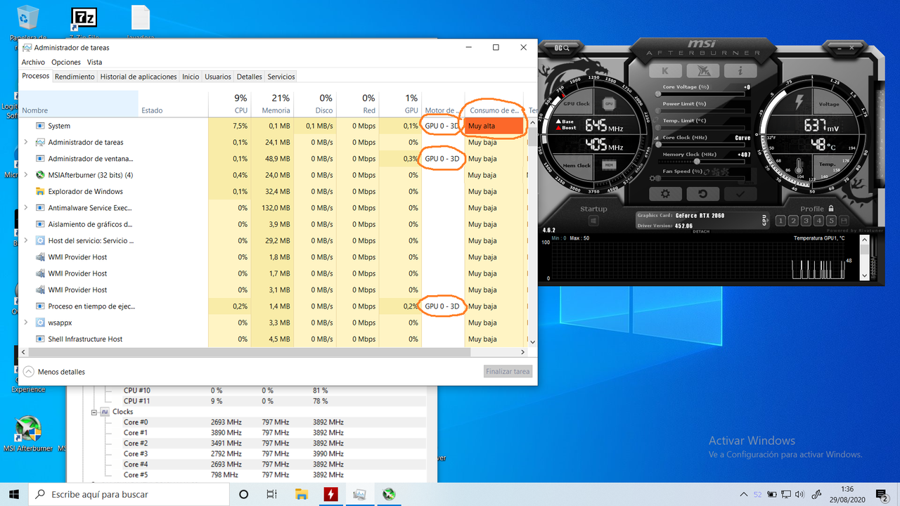Switch to the Historial de aplicaciones tab

pyautogui.click(x=139, y=77)
